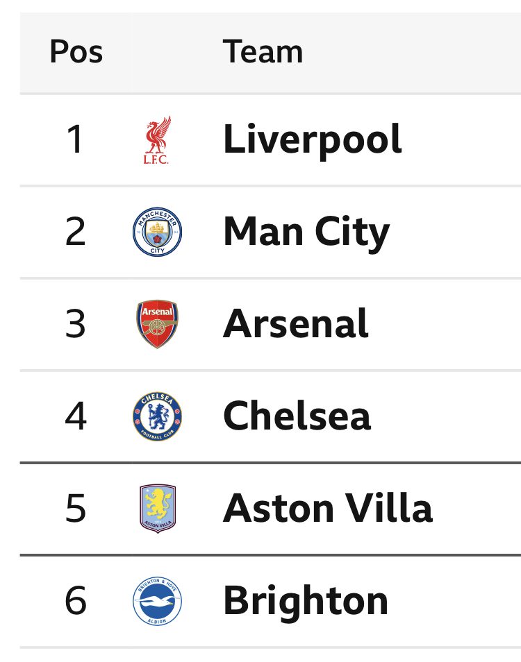Screen dimensions: 521x662
Task: Click the Arsenal cannon crest
Action: click(157, 324)
